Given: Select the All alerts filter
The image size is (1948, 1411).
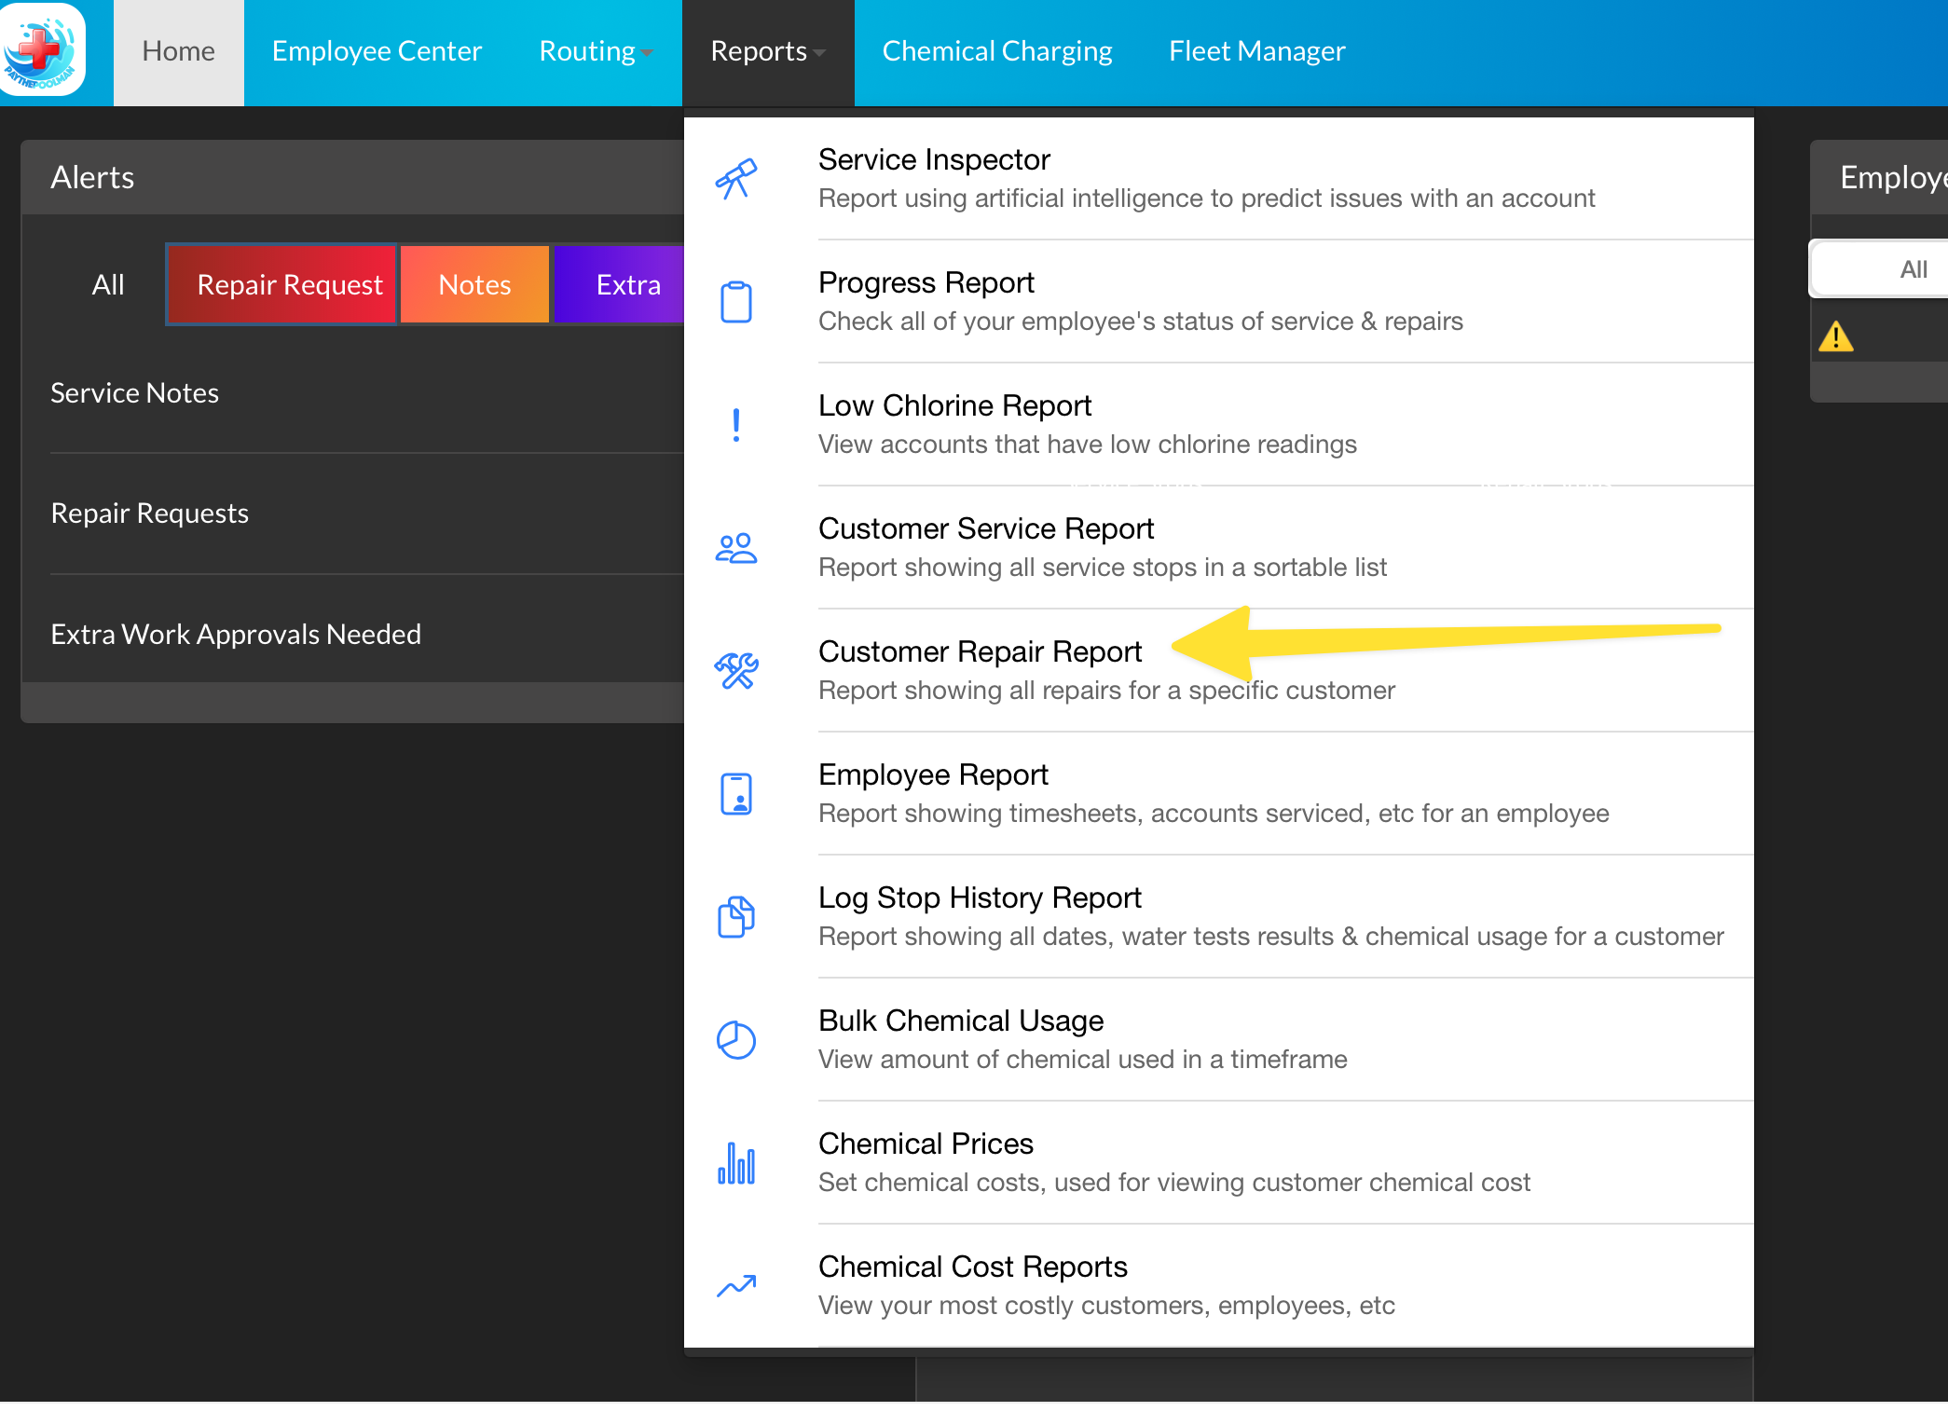Looking at the screenshot, I should [108, 284].
